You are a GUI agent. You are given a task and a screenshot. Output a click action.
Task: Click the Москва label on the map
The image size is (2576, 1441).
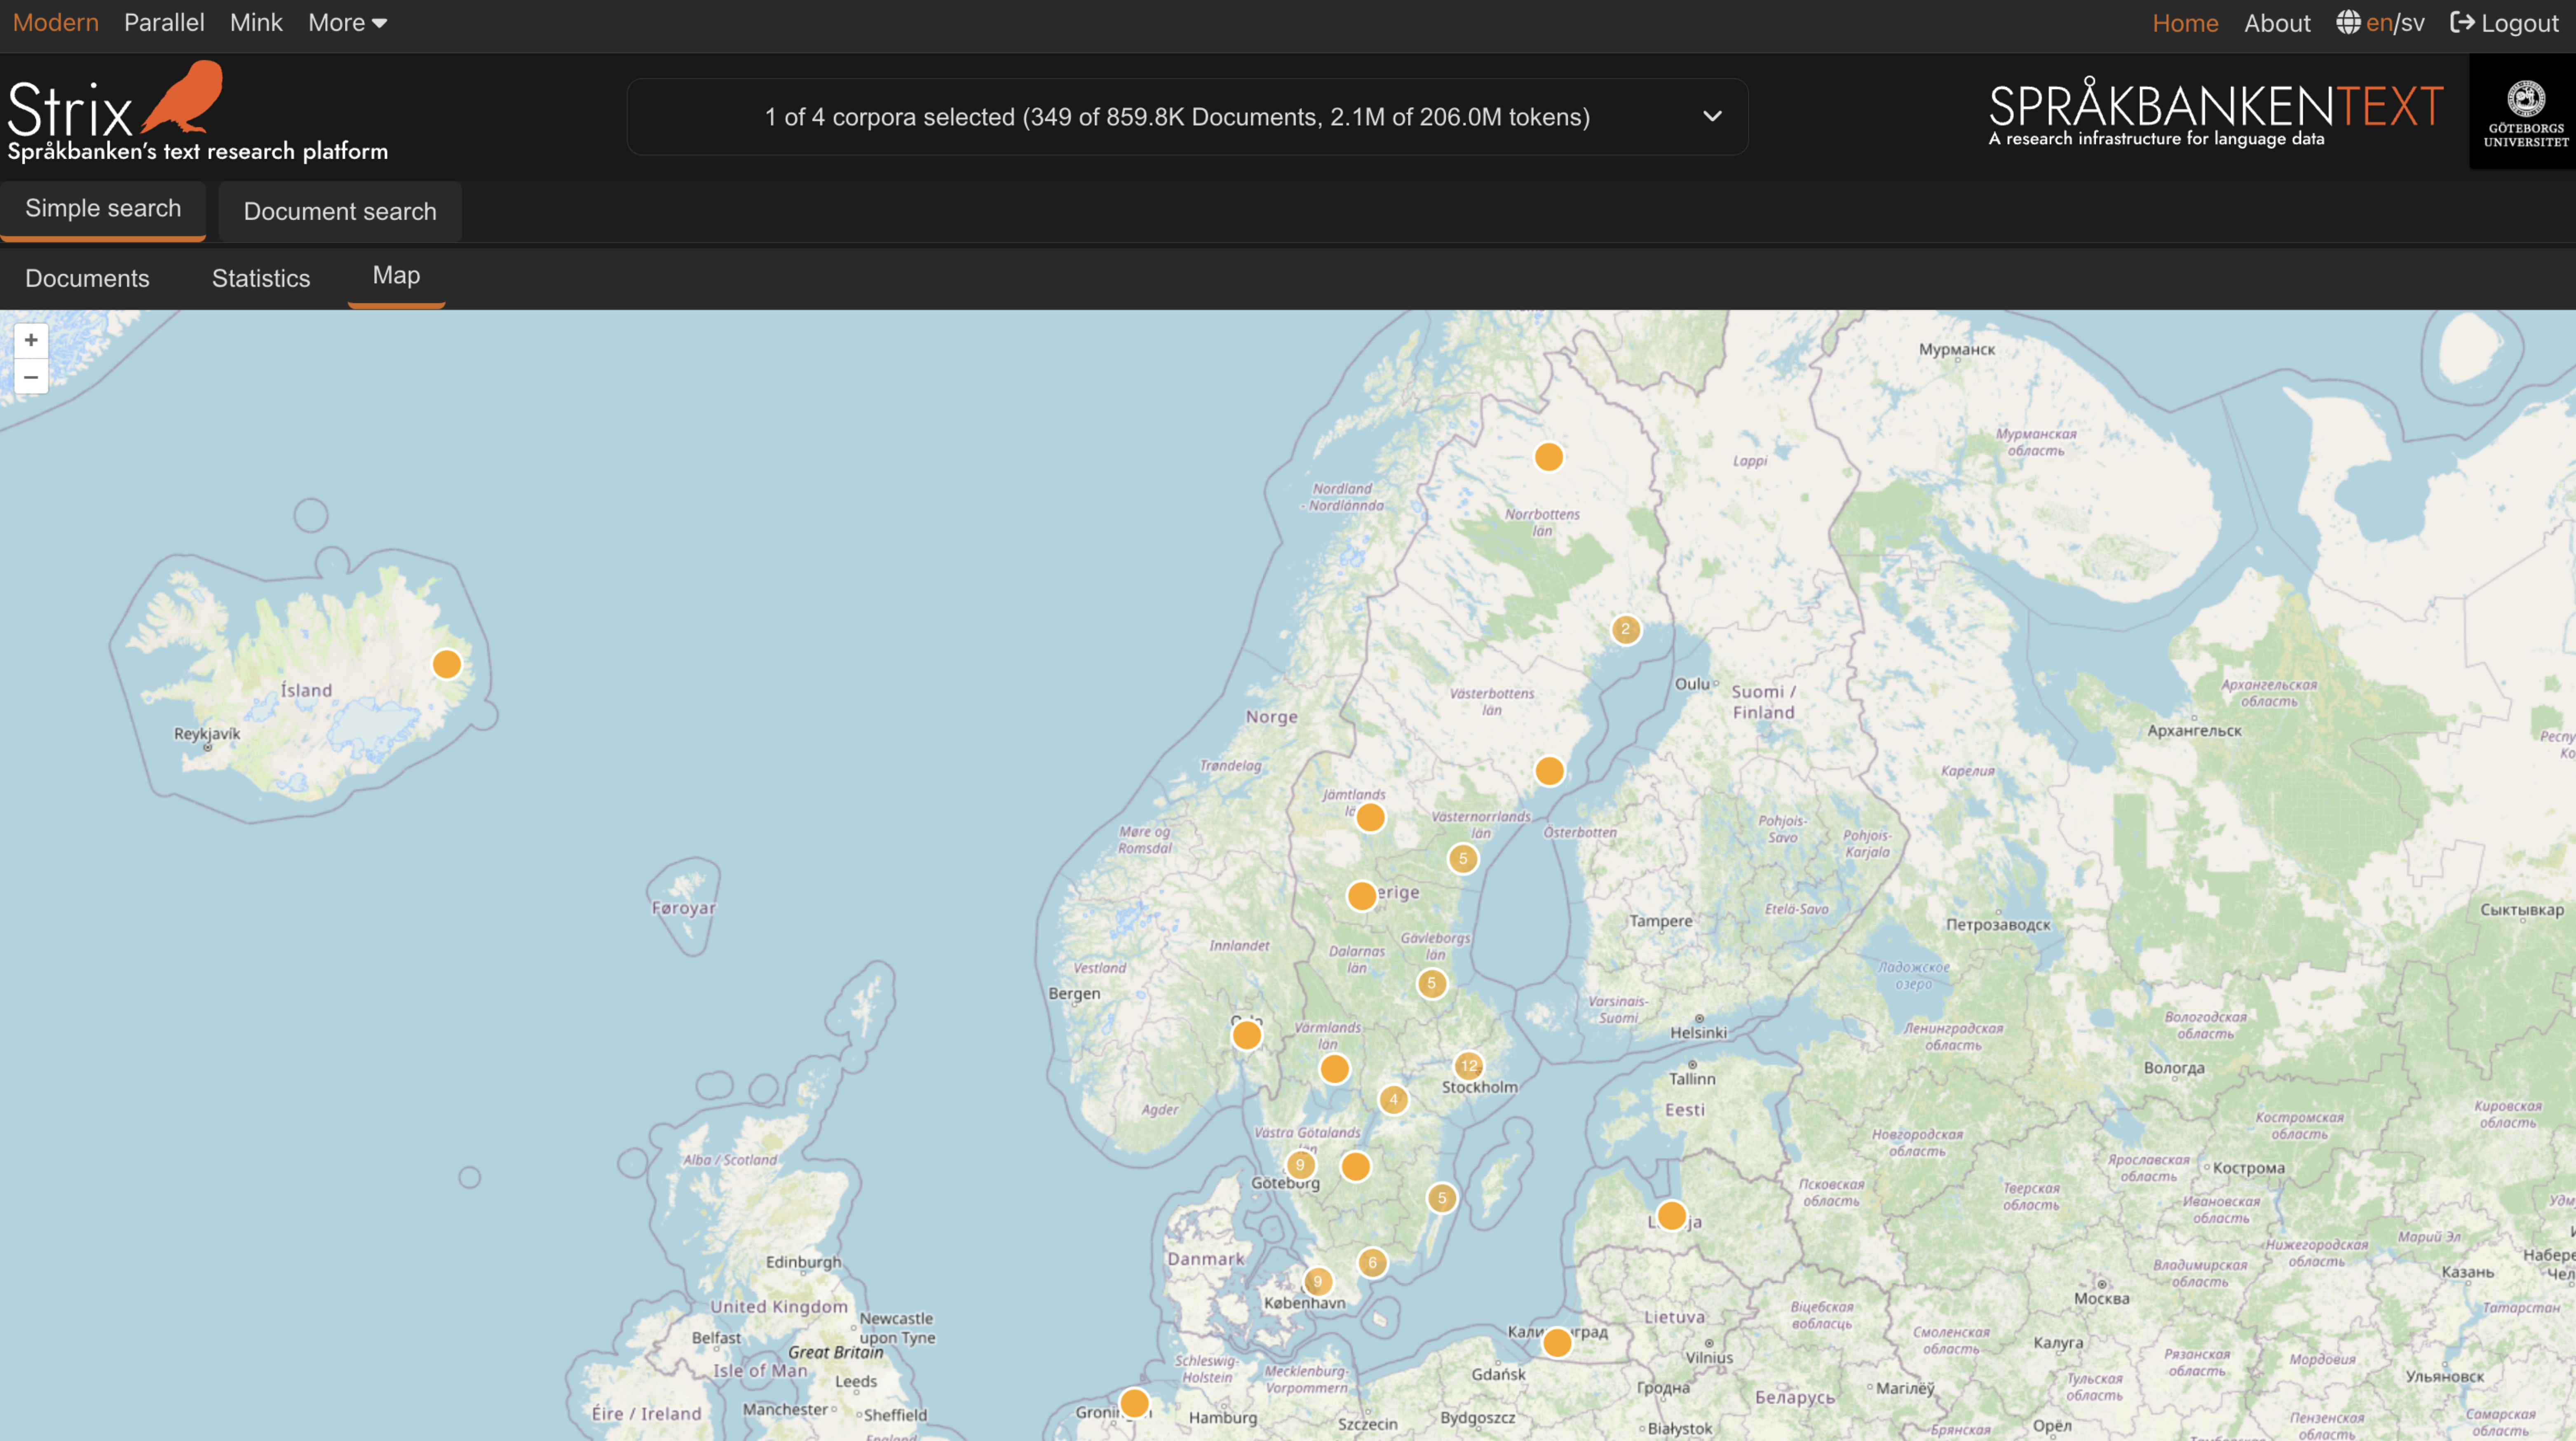point(2101,1298)
